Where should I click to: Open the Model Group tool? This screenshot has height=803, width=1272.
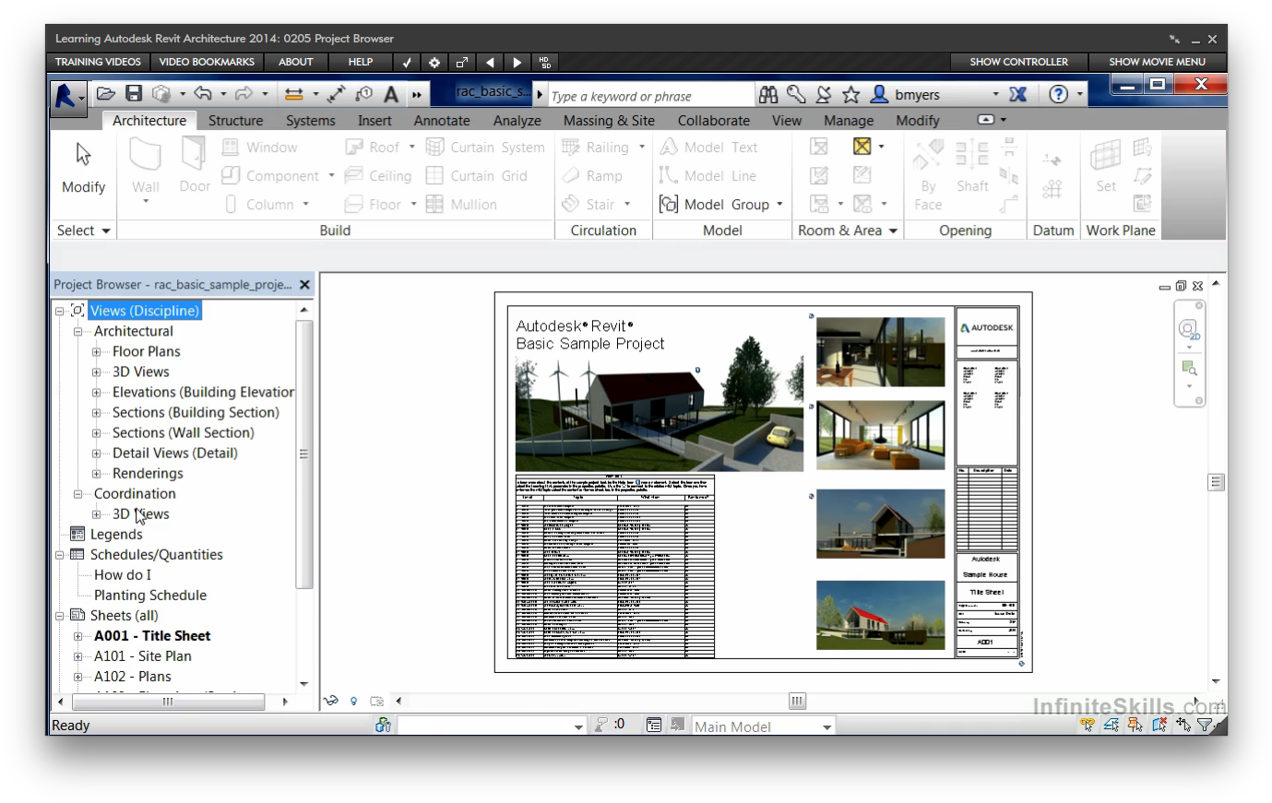[721, 205]
